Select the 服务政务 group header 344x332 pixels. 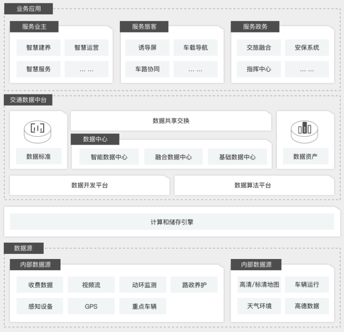coord(255,27)
